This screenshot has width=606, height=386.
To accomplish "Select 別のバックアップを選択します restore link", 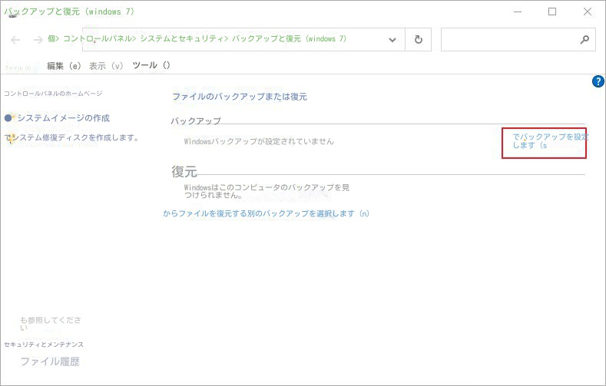I will click(266, 213).
